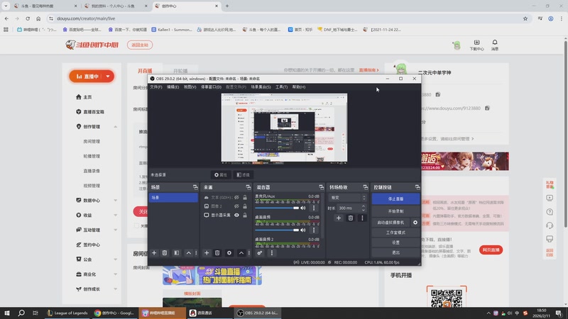This screenshot has width=568, height=319.
Task: Toggle the lock on the 图像 2 source
Action: pyautogui.click(x=245, y=206)
